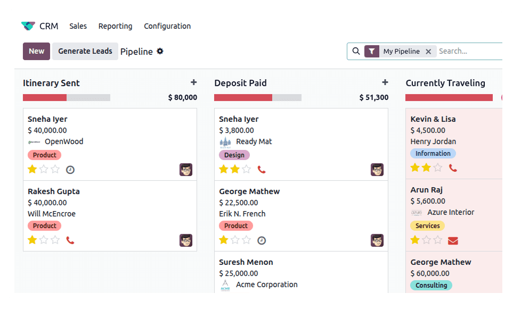Open the CRM app logo icon
Screen dimensions: 513x310
(28, 26)
